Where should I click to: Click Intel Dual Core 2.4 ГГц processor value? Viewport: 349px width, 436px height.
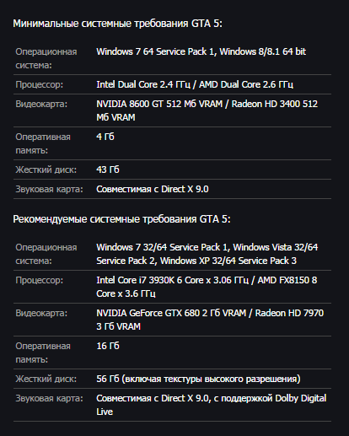[143, 84]
